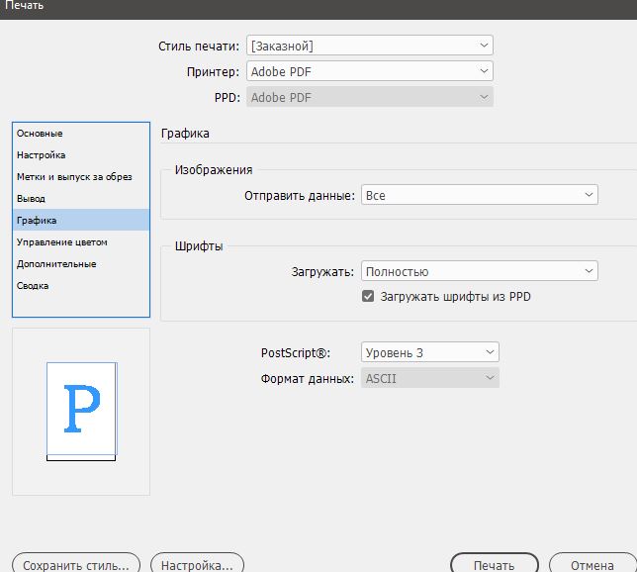Select the Настройка category in list
637x572 pixels.
[81, 155]
